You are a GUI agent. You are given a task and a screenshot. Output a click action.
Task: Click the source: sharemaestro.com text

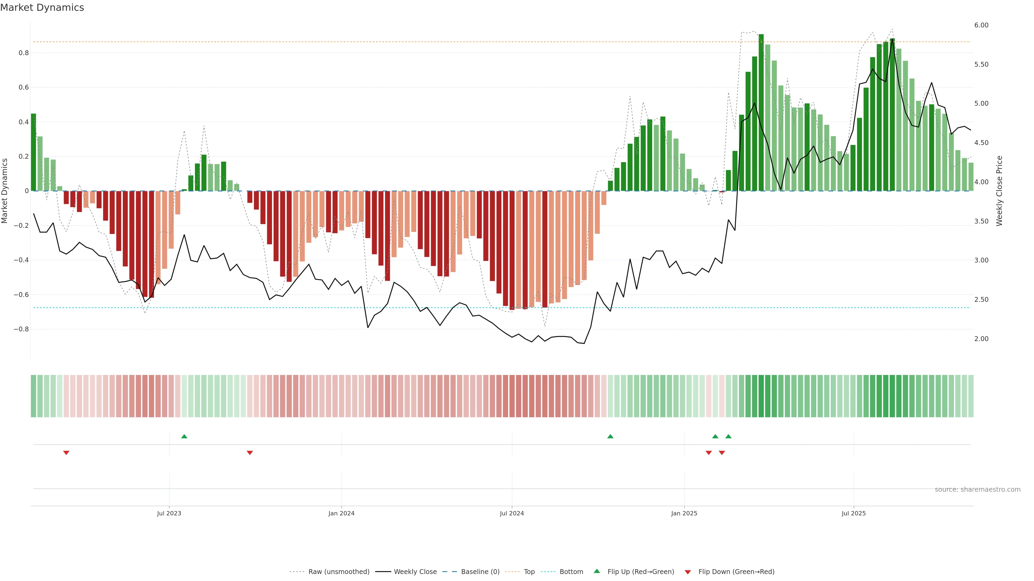click(977, 489)
